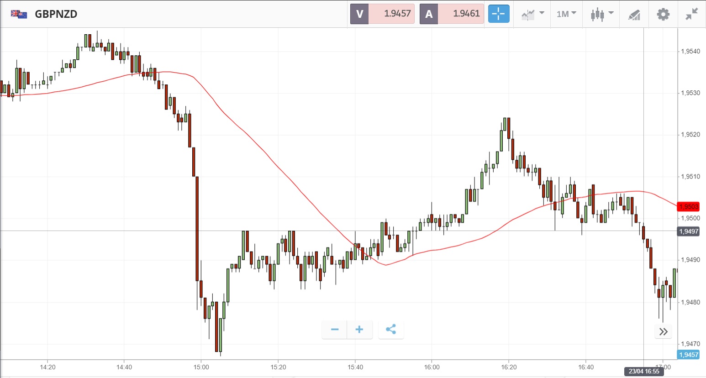Screen dimensions: 706x378
Task: Open the compare instruments dropdown
Action: point(532,14)
